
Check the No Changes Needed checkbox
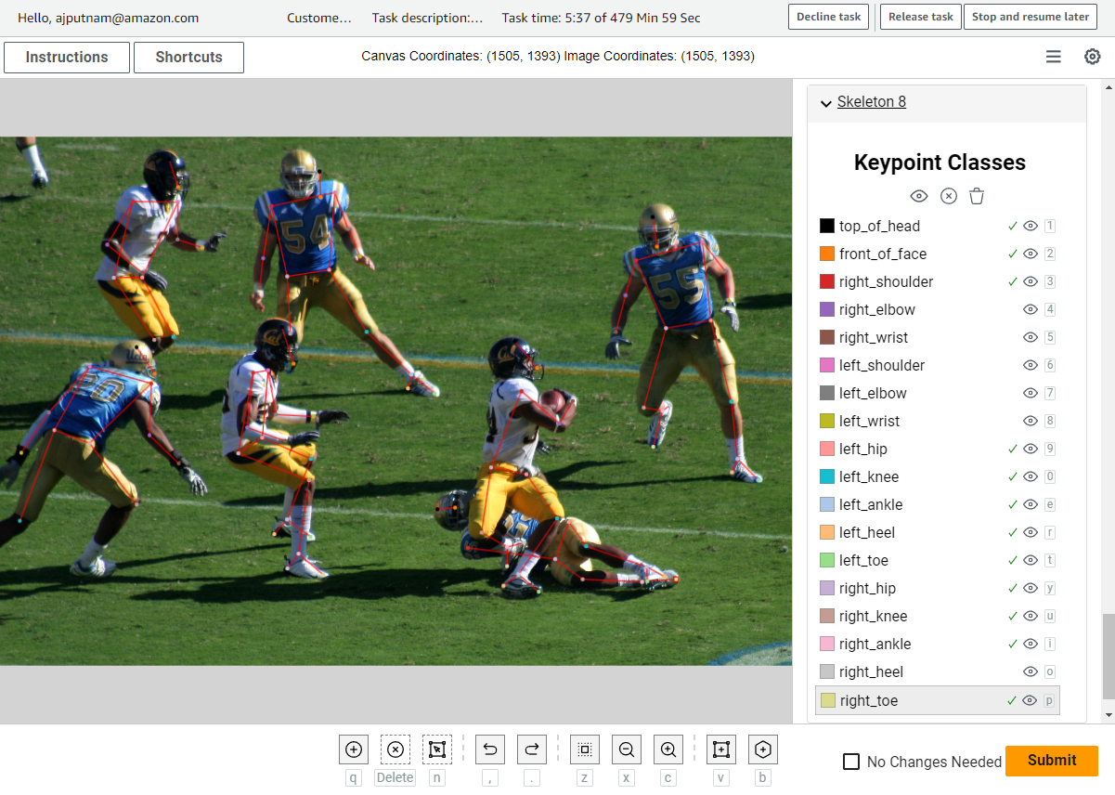[x=851, y=762]
